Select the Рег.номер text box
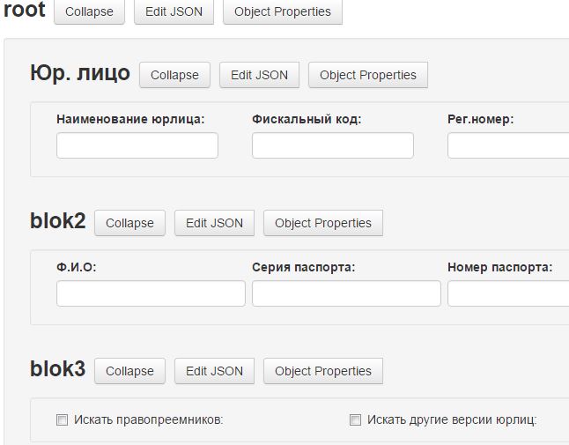The height and width of the screenshot is (445, 569). 507,146
